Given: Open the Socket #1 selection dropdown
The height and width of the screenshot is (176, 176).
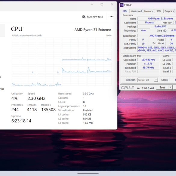Looking at the screenshot, I should click(148, 80).
